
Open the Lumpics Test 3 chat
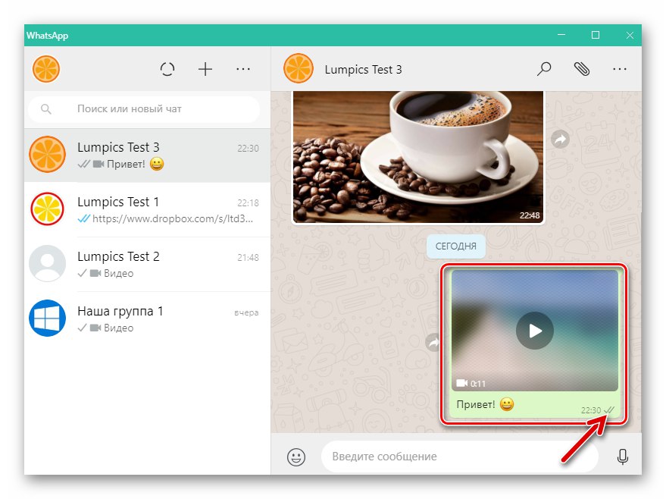tap(148, 155)
